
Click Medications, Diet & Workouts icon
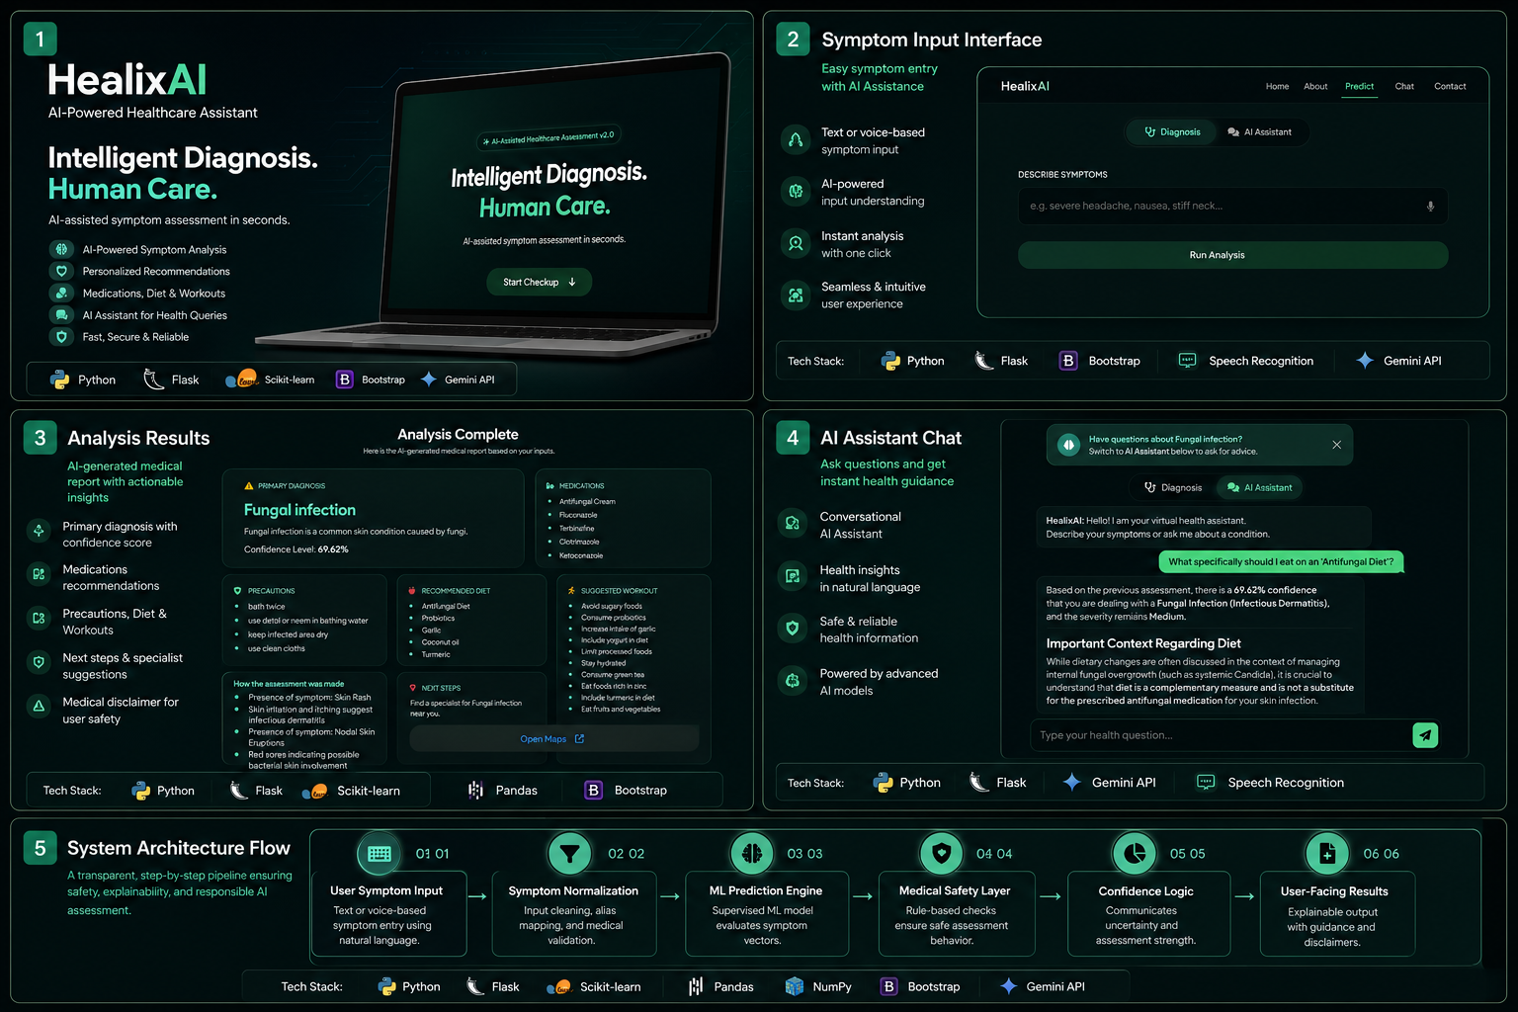(61, 293)
